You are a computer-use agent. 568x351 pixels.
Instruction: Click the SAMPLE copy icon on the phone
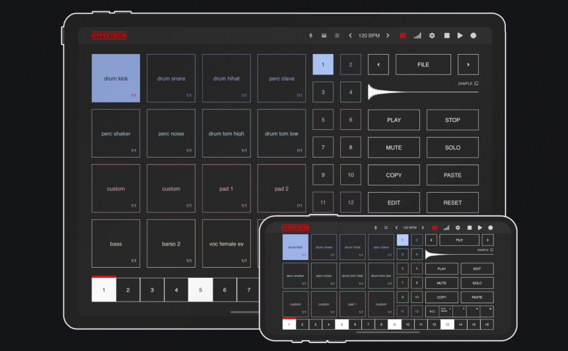tap(491, 249)
